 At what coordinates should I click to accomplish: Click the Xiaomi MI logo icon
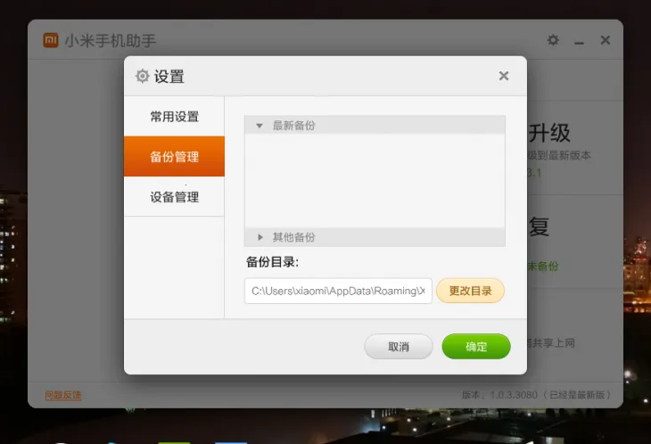click(x=51, y=40)
